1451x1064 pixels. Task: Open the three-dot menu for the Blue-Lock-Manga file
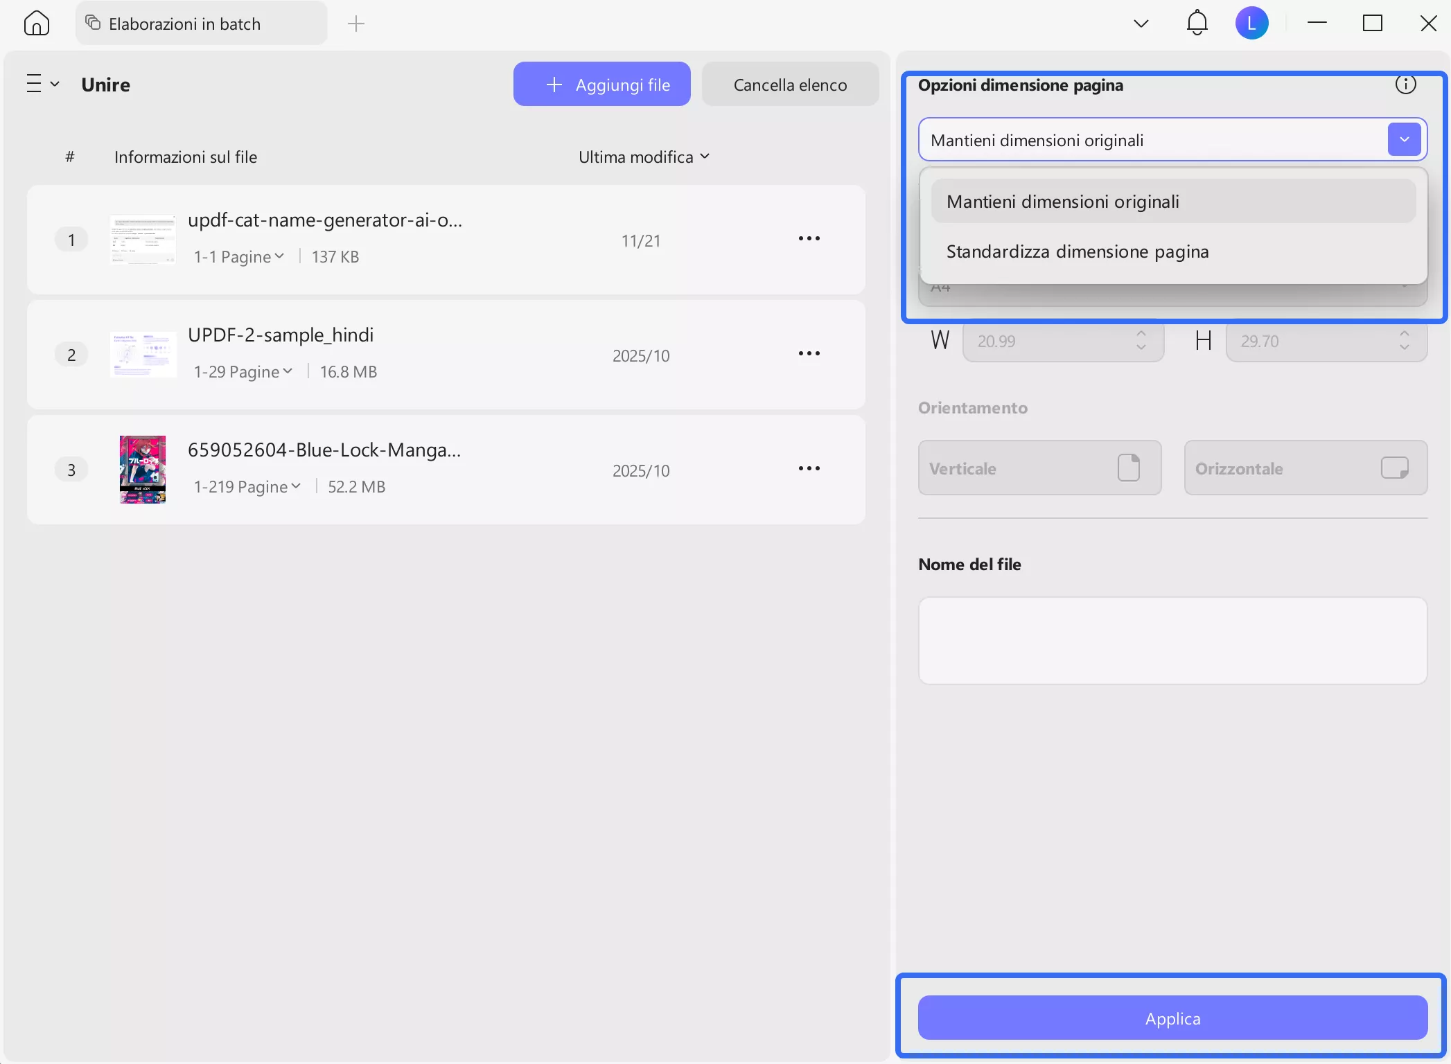pos(809,468)
